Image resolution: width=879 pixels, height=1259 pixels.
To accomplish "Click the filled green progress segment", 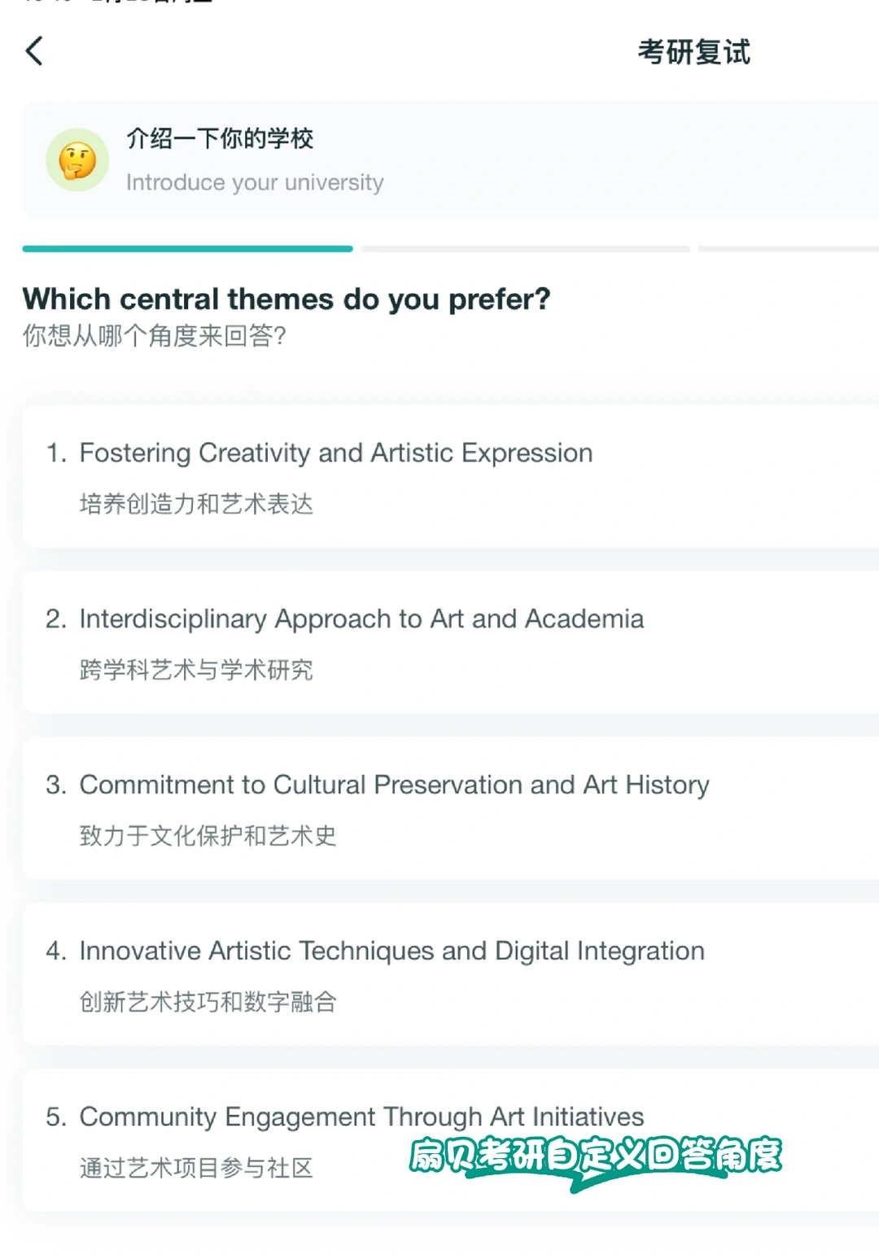I will [x=187, y=248].
